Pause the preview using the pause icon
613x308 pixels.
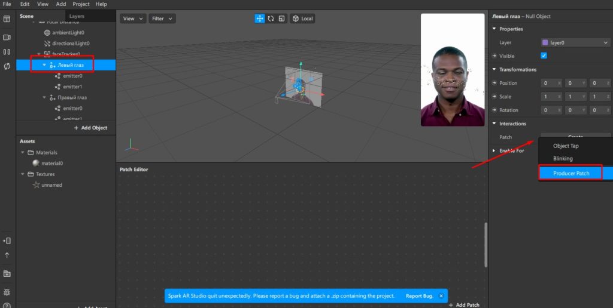[x=7, y=53]
